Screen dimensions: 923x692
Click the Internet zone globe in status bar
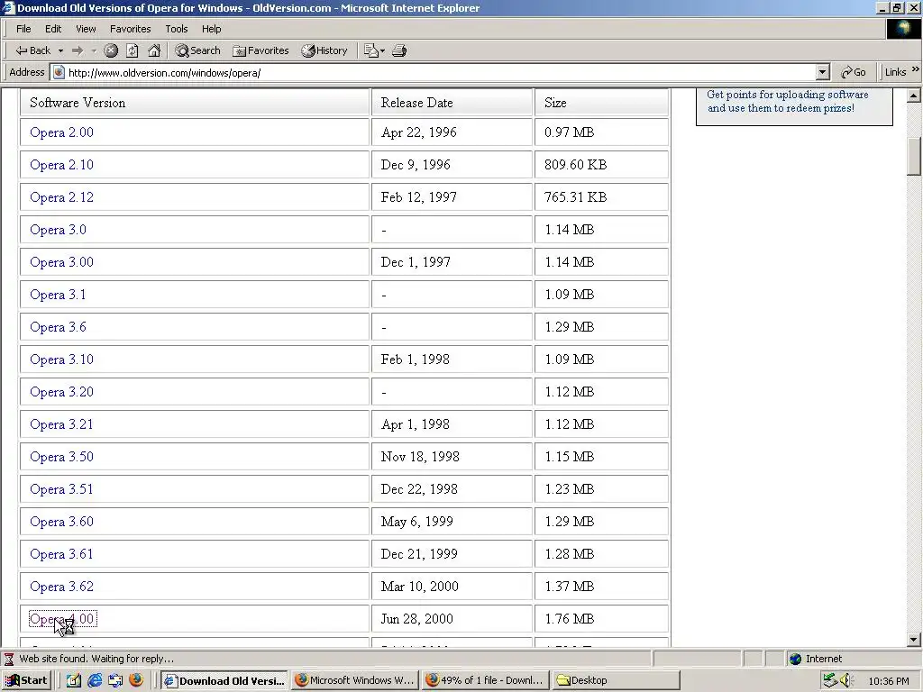click(795, 659)
